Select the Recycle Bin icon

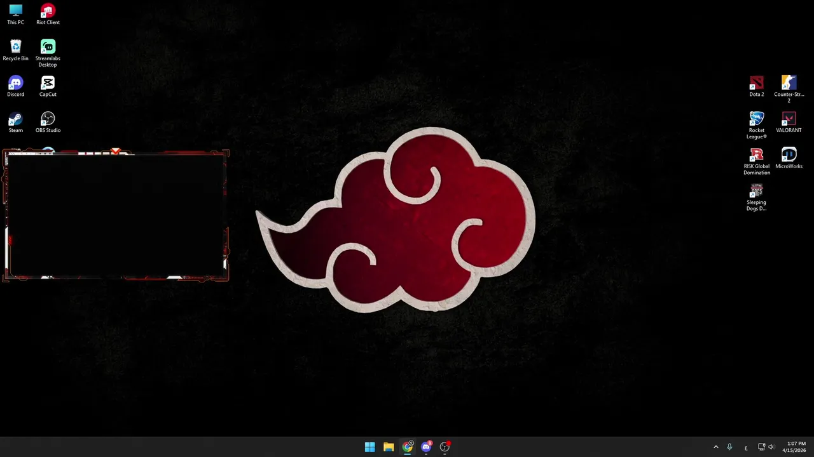[16, 51]
